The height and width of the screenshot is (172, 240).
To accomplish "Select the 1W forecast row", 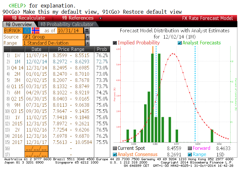I will point(57,55).
